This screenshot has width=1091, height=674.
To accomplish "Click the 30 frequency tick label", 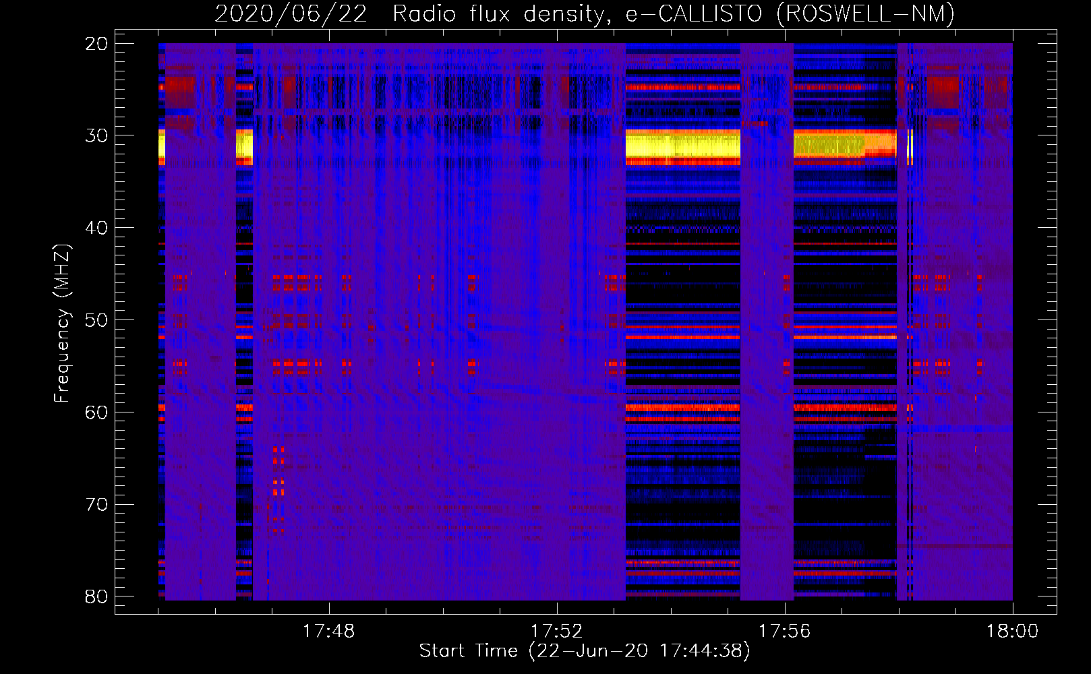I will click(x=96, y=135).
